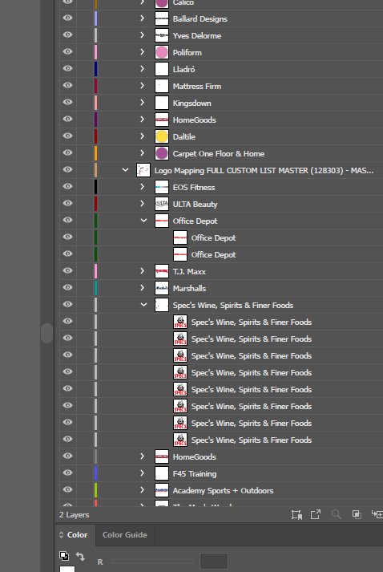Screen dimensions: 383x572
Task: Expand the Ballard Designs layer
Action: 143,18
